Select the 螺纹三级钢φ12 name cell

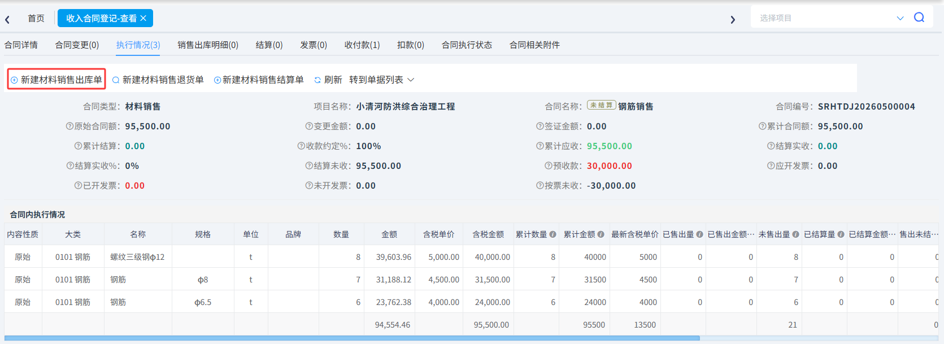pos(138,257)
